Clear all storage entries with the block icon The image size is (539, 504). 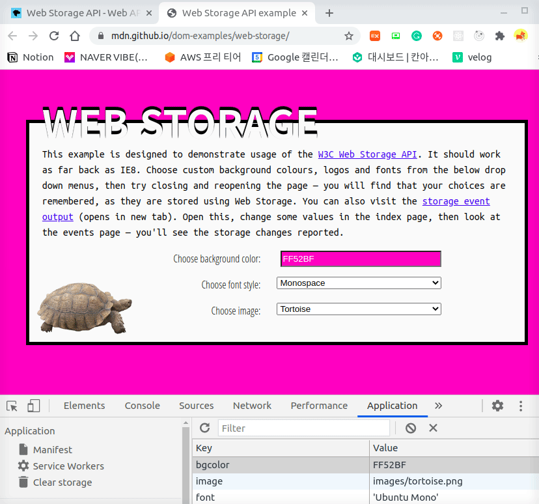point(411,428)
